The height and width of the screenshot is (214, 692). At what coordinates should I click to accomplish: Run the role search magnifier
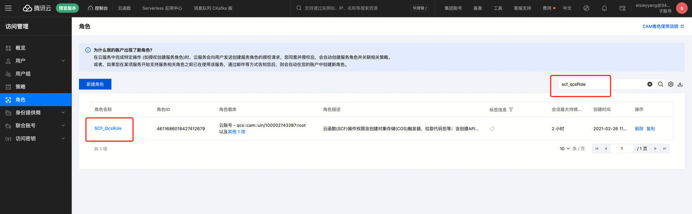point(660,84)
